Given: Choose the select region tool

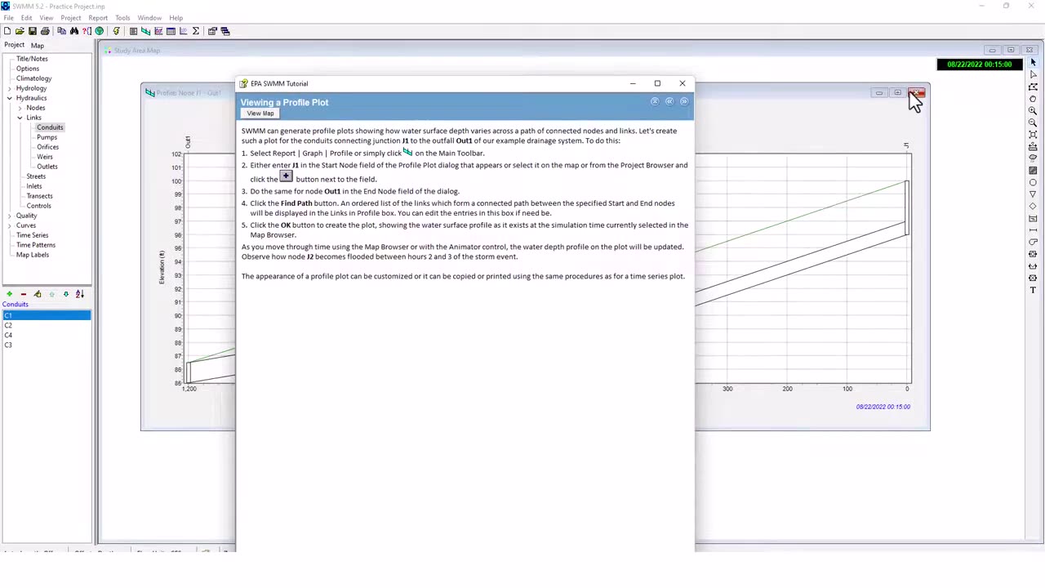Looking at the screenshot, I should pyautogui.click(x=1033, y=87).
